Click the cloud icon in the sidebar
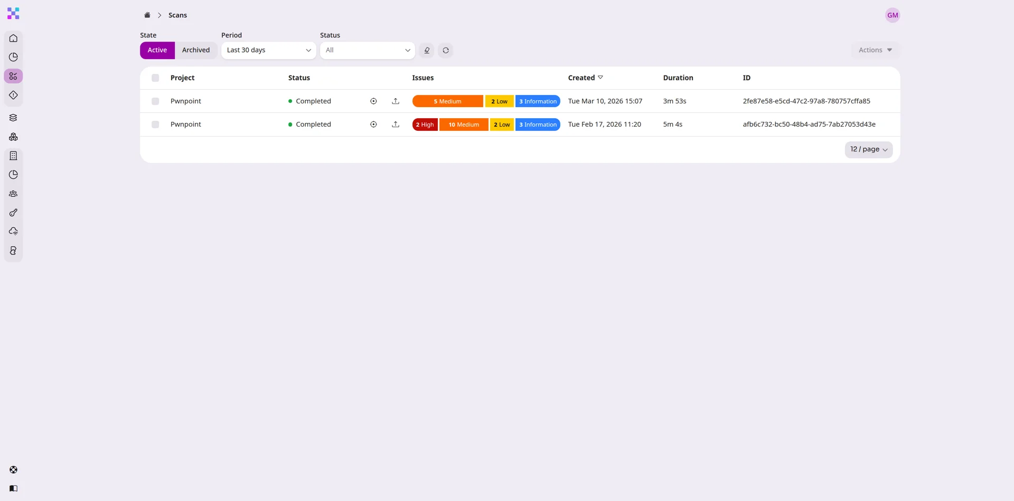Screen dimensions: 1014x501 click(13, 232)
